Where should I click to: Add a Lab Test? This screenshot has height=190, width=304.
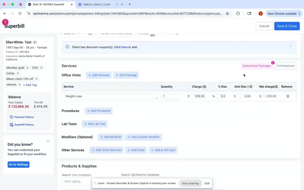click(95, 124)
